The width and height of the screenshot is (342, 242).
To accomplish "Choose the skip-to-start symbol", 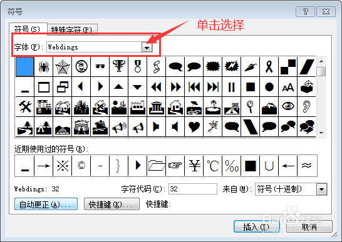I will (x=194, y=87).
